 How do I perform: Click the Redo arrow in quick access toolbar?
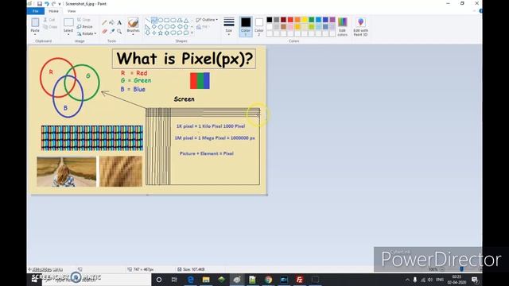coord(53,4)
